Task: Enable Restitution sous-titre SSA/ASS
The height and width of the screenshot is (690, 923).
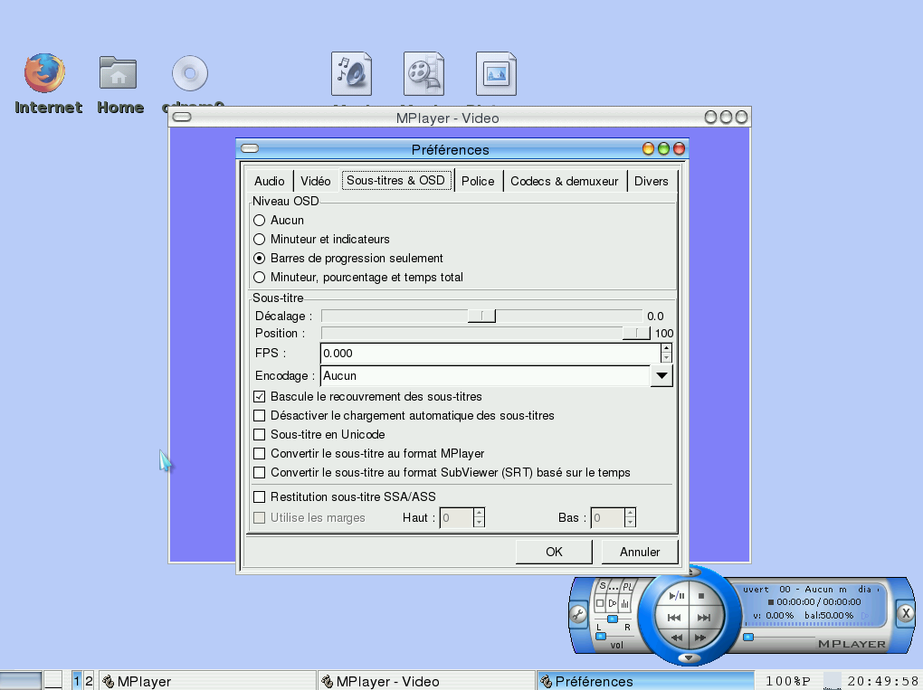Action: click(259, 497)
